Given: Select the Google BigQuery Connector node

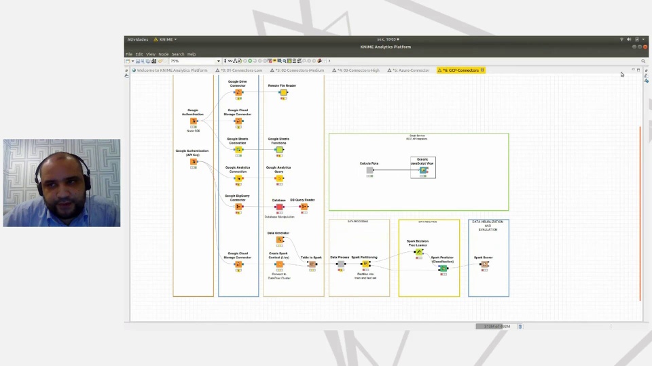Looking at the screenshot, I should tap(238, 207).
